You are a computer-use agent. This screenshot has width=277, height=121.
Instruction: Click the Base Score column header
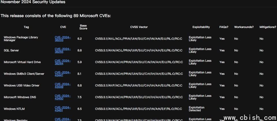[x=83, y=27]
